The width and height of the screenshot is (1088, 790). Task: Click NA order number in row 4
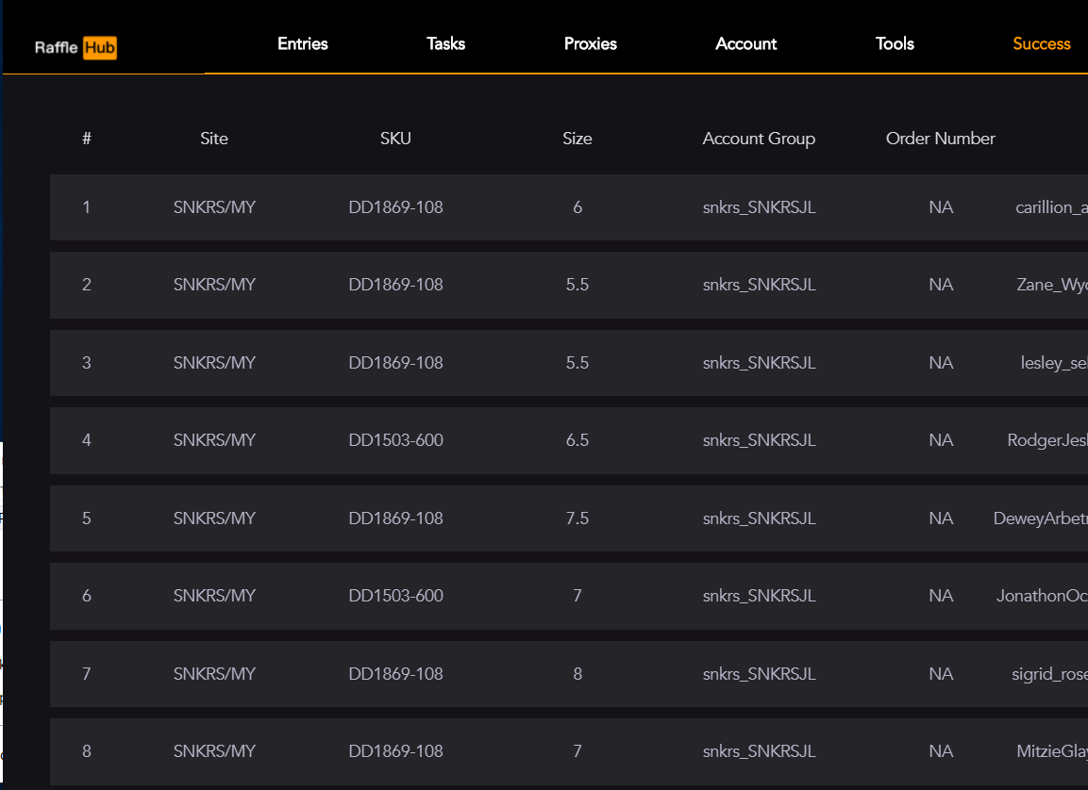coord(941,440)
